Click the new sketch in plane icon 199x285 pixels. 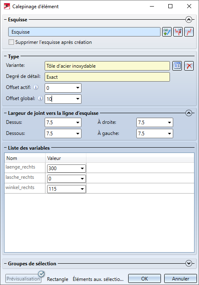tap(167, 32)
